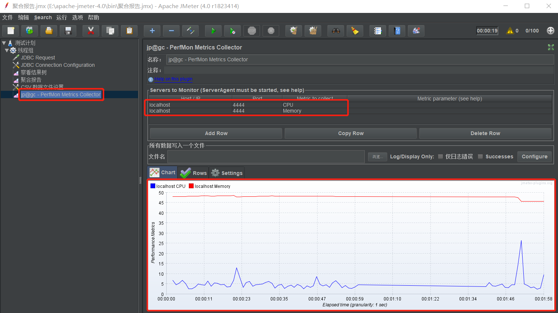
Task: Select 聚合报告 in the tree
Action: (31, 80)
